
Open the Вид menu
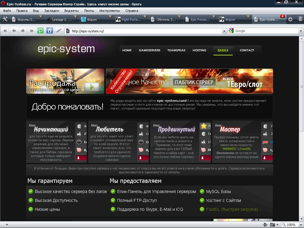(36, 11)
